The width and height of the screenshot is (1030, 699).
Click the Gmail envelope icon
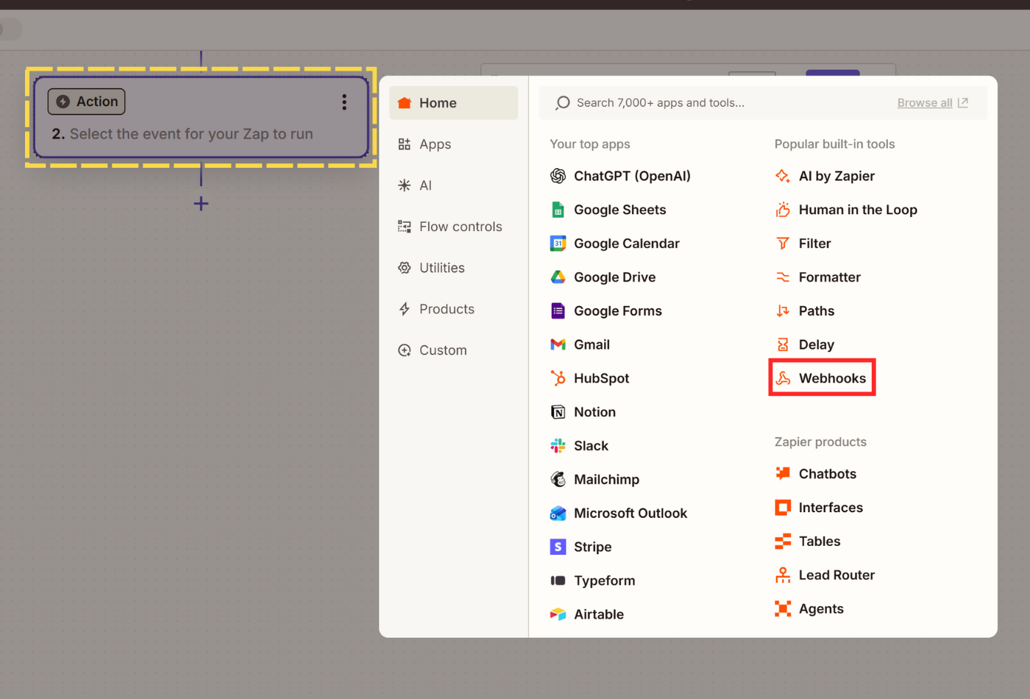(558, 344)
